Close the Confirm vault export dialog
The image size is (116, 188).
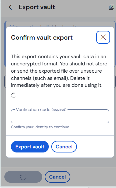coord(103,37)
